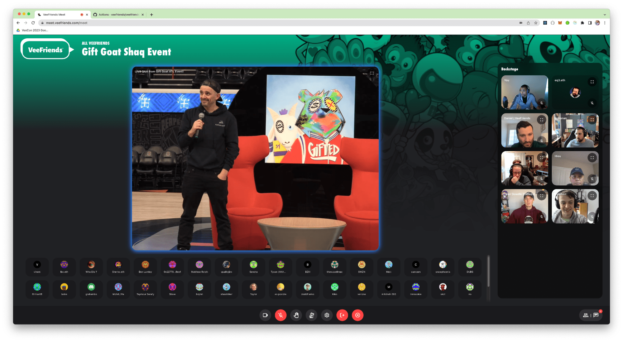Expand Hieu video tile to fullscreen
This screenshot has height=342, width=623.
(x=592, y=158)
